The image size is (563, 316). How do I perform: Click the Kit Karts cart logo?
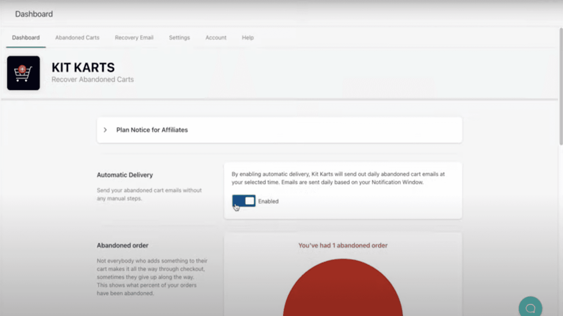pos(23,73)
